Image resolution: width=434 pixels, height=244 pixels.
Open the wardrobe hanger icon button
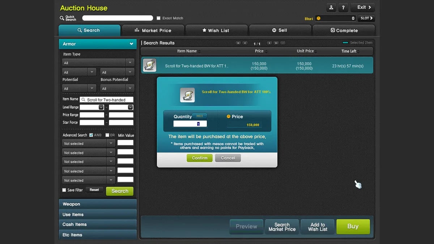click(x=331, y=7)
